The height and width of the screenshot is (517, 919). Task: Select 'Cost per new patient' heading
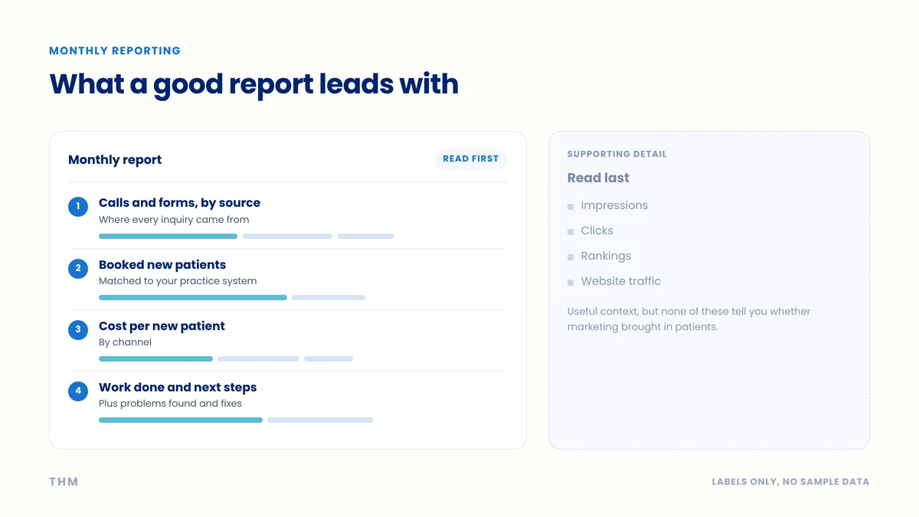point(162,326)
